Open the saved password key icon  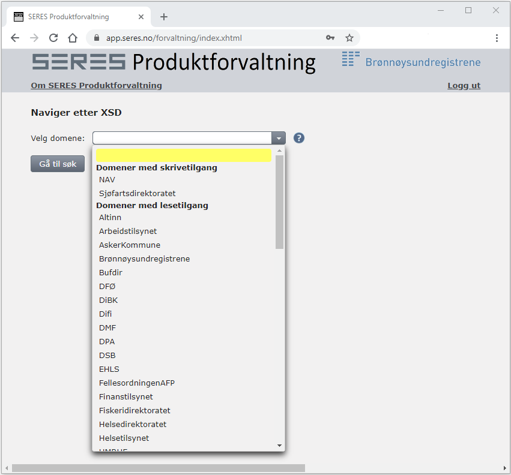330,38
